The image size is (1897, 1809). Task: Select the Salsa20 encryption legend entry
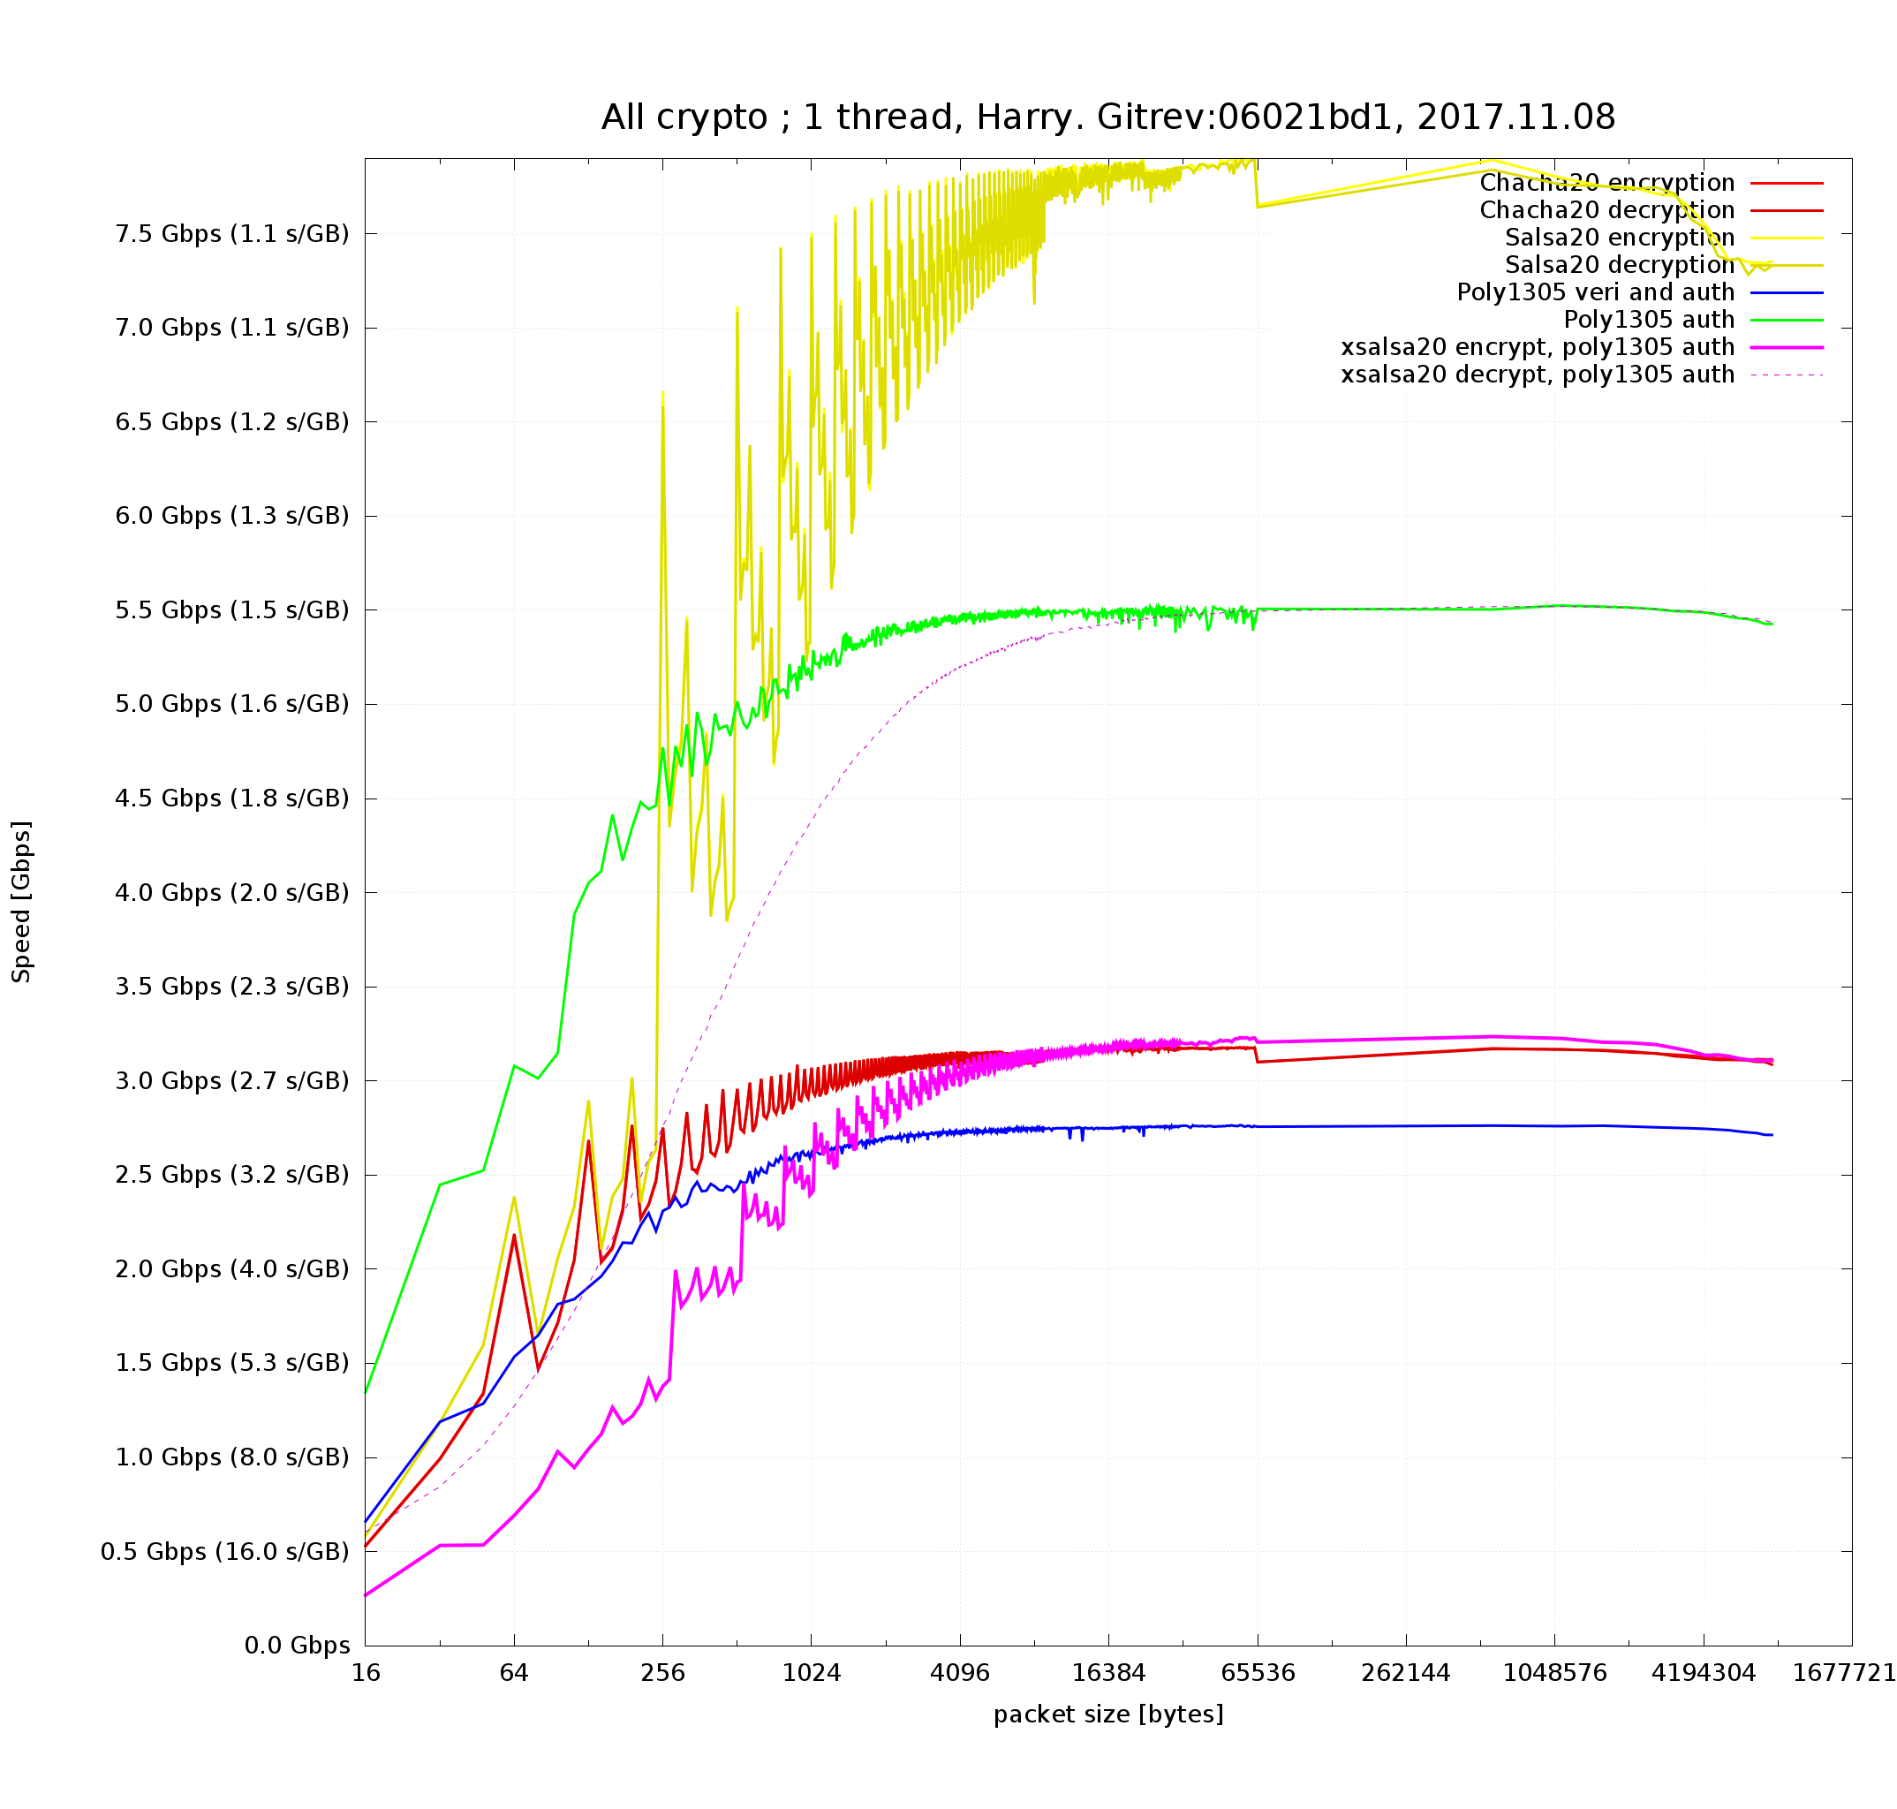click(x=1620, y=238)
